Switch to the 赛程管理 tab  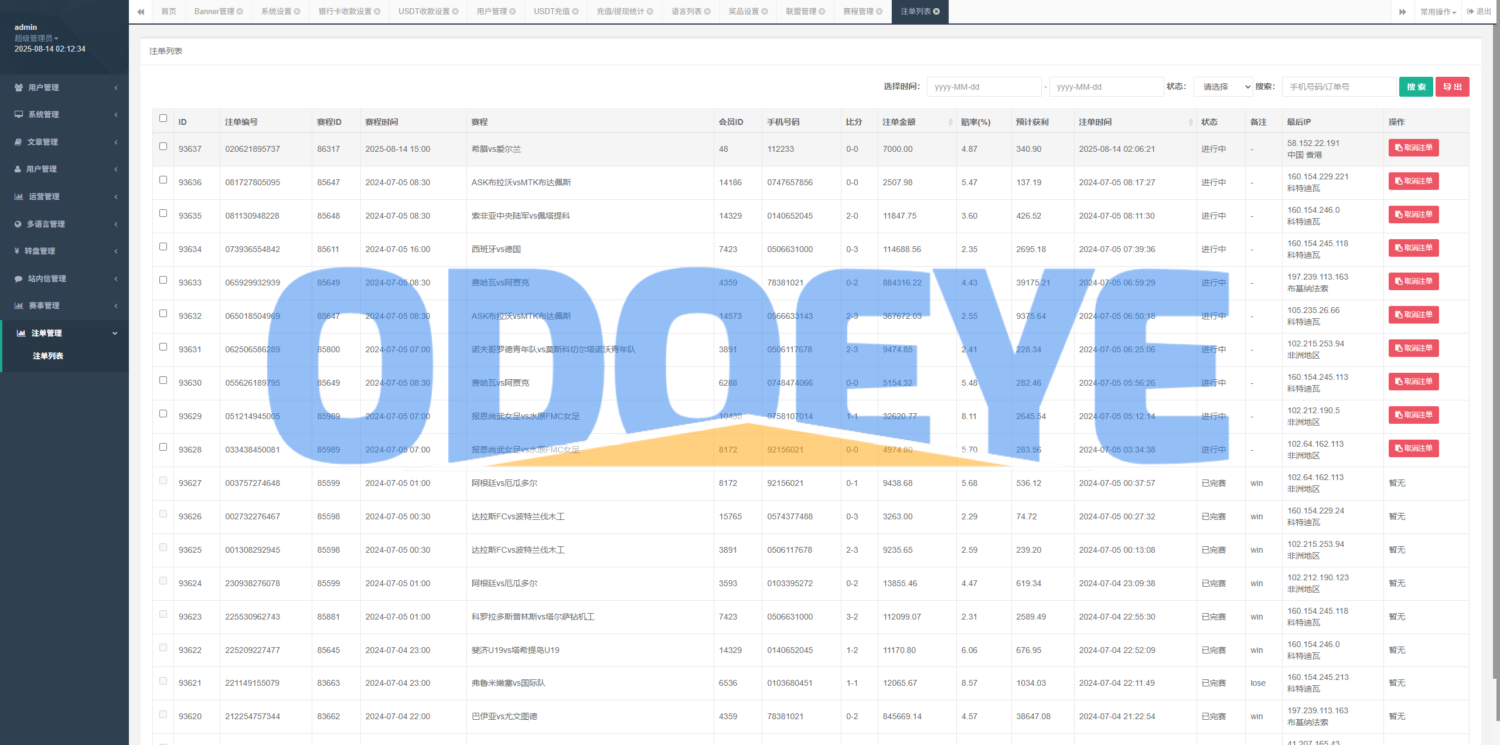click(x=858, y=12)
